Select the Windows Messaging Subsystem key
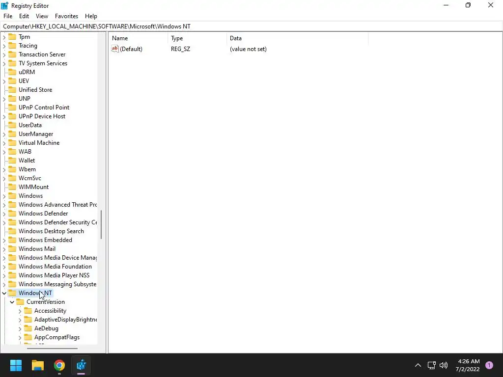Screen dimensions: 503x377 pos(57,284)
